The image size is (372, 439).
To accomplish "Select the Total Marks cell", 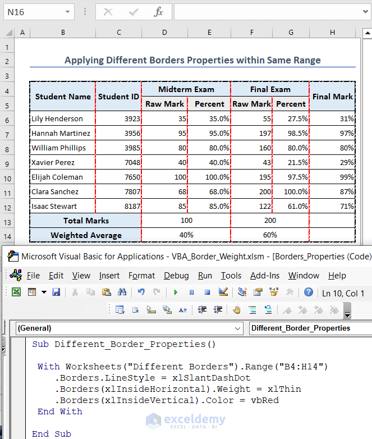I will pos(86,221).
